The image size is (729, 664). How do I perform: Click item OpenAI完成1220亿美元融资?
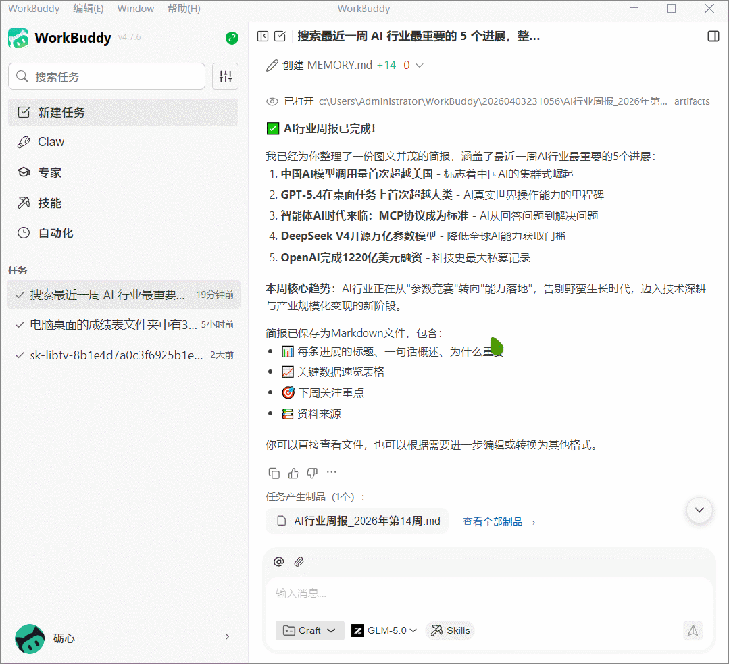point(351,257)
